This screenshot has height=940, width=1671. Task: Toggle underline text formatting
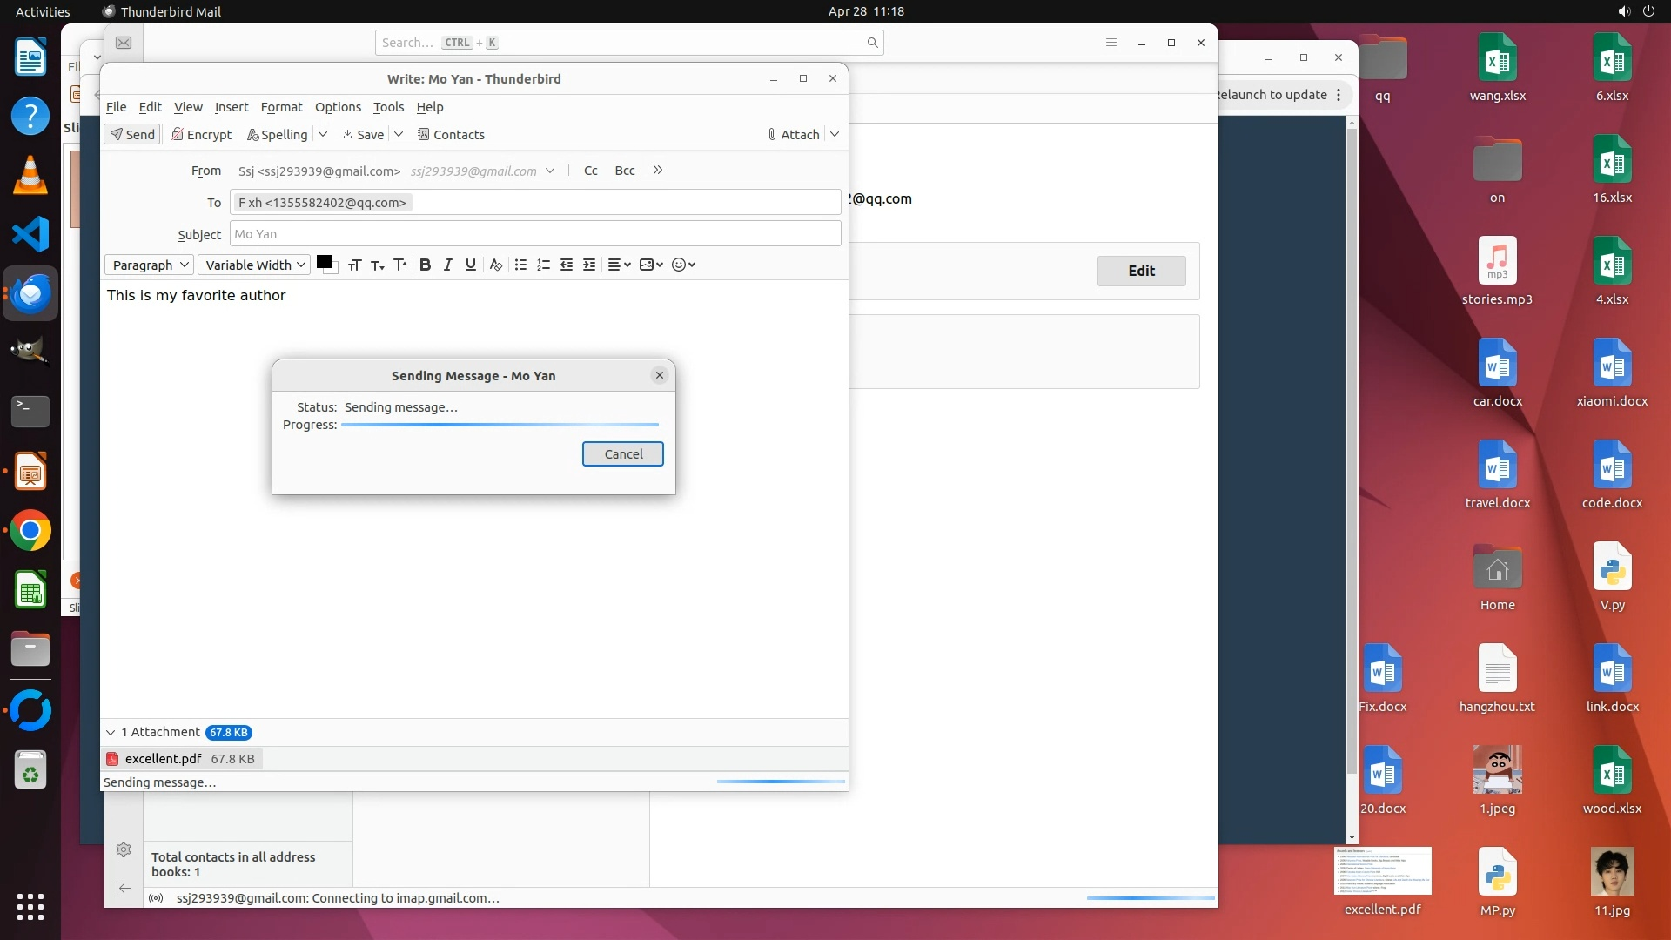[470, 265]
